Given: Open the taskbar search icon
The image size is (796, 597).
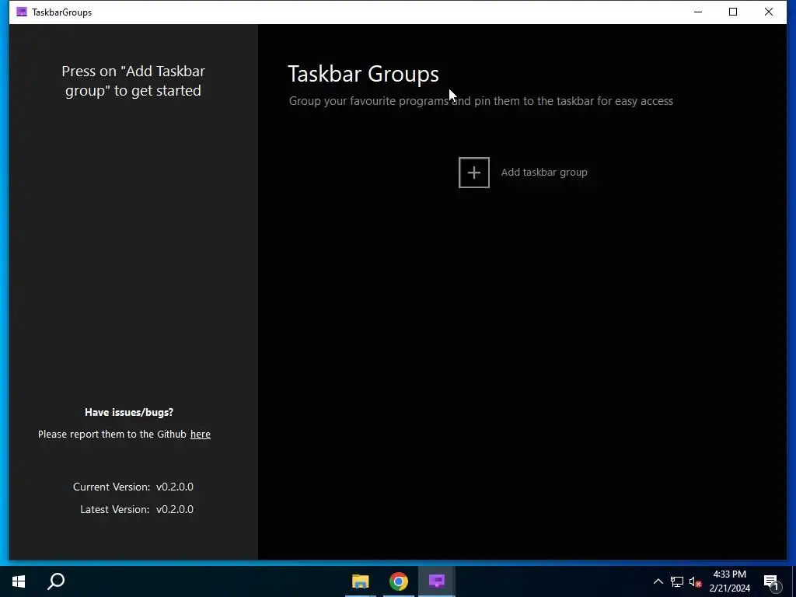Looking at the screenshot, I should tap(56, 581).
